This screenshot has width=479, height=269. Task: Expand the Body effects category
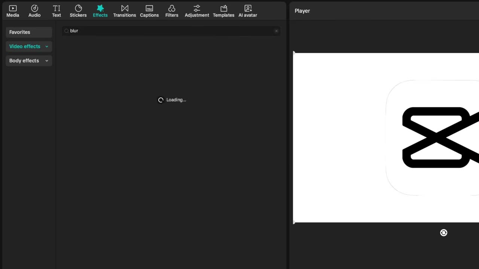pyautogui.click(x=29, y=61)
